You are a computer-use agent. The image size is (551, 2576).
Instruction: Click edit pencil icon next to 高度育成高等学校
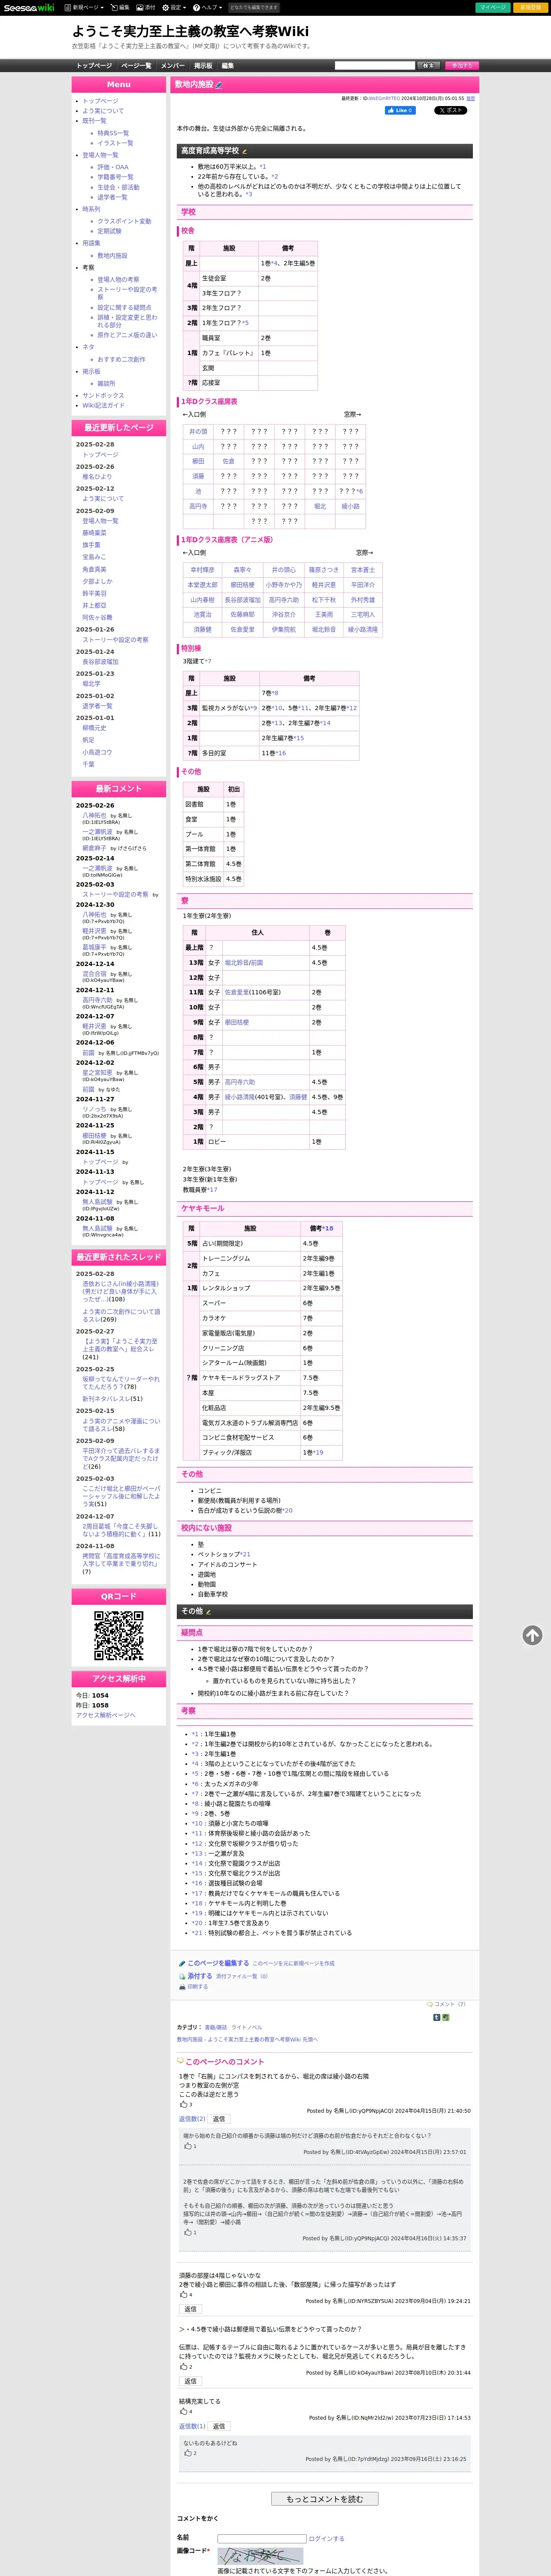pos(245,151)
